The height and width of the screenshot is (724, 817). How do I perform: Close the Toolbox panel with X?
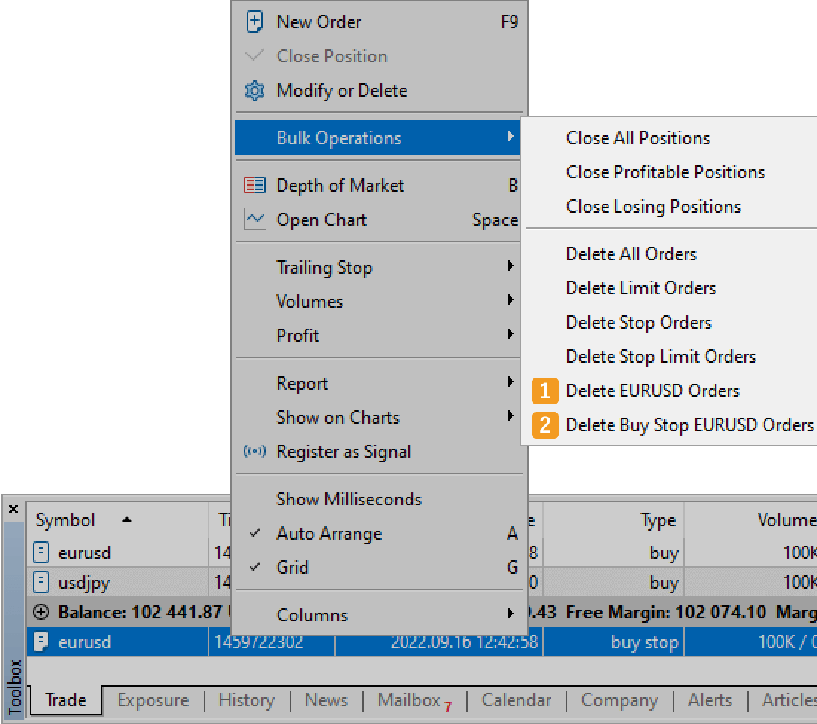point(13,509)
